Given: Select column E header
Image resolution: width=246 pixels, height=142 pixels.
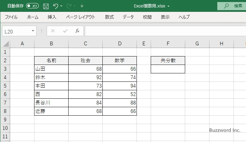Looking at the screenshot, I should pos(144,44).
